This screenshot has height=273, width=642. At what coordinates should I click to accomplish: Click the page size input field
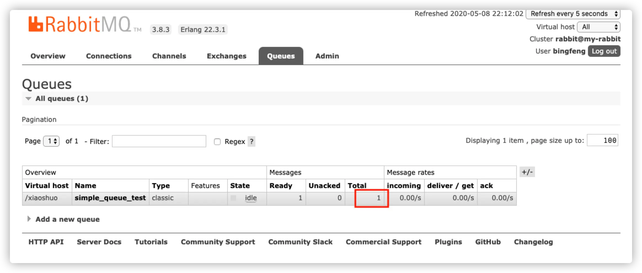click(603, 140)
